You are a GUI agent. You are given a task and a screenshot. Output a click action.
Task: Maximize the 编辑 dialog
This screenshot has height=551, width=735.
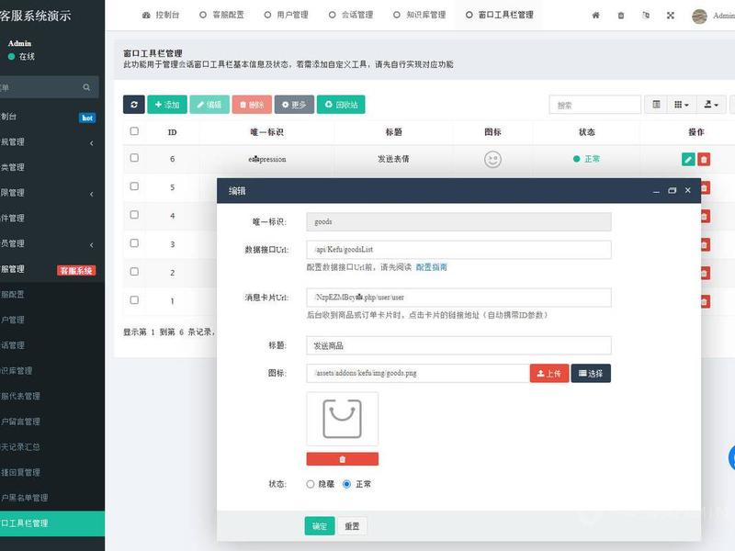click(x=673, y=191)
